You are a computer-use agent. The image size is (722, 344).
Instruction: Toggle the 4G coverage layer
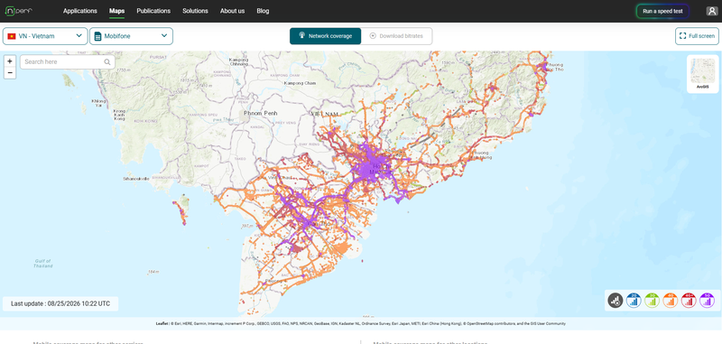(670, 301)
